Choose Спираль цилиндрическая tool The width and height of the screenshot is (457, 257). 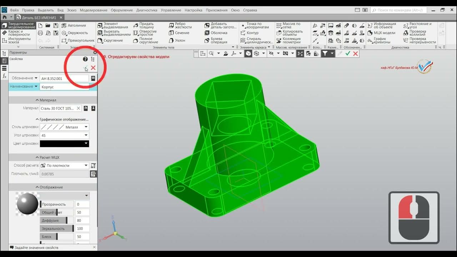coord(257,40)
